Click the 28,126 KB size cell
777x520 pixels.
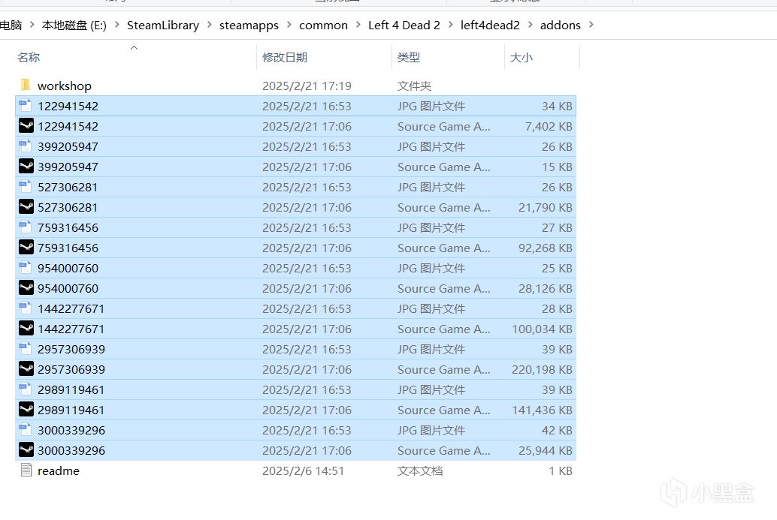coord(545,289)
